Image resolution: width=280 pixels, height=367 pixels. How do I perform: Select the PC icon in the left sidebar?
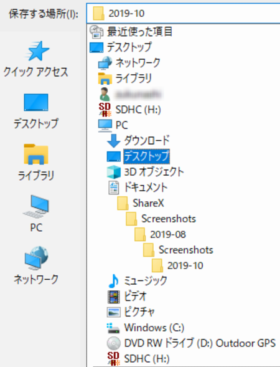35,214
